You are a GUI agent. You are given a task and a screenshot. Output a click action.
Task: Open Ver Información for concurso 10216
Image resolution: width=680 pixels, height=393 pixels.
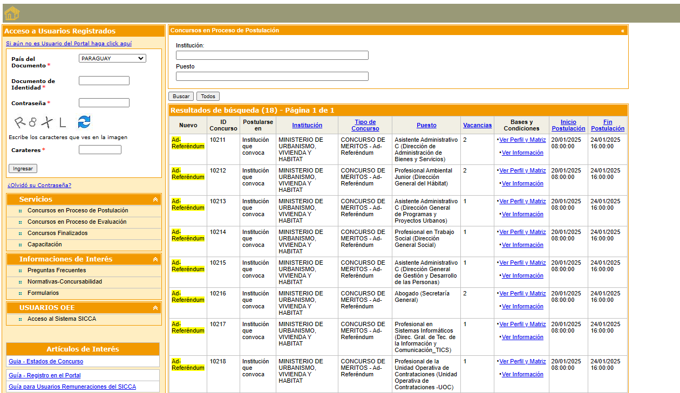point(522,306)
